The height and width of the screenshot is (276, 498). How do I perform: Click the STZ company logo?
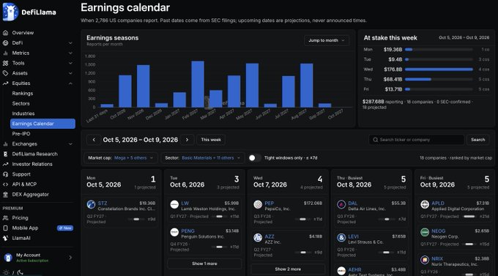point(91,204)
